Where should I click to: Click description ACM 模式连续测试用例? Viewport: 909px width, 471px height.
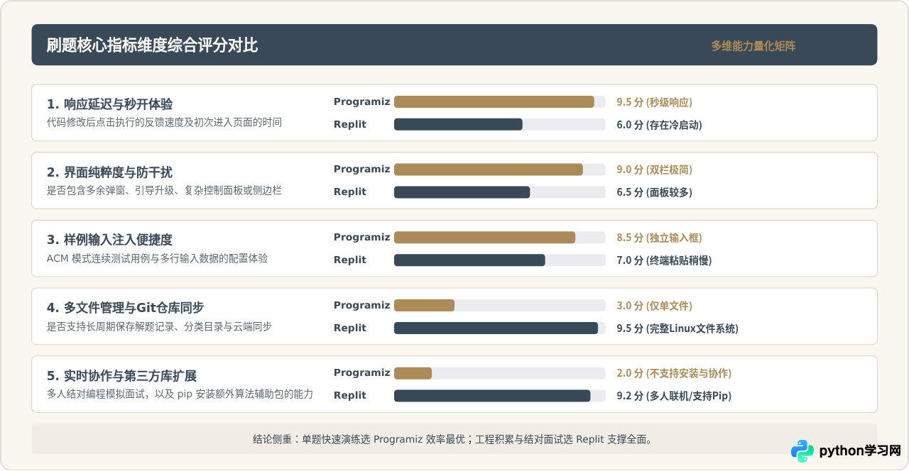158,258
